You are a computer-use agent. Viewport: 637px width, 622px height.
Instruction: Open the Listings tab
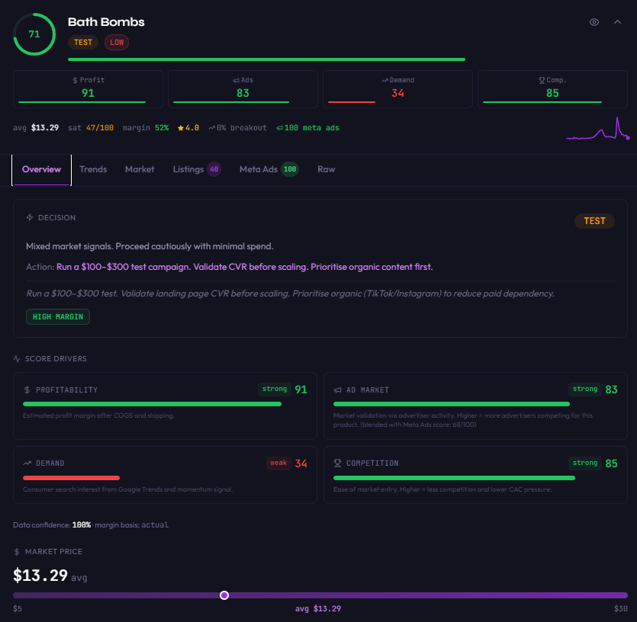click(197, 170)
